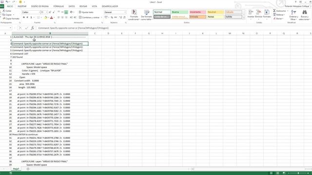The width and height of the screenshot is (312, 175).
Task: Toggle bottom alignment (highlighted green)
Action: [x=66, y=12]
